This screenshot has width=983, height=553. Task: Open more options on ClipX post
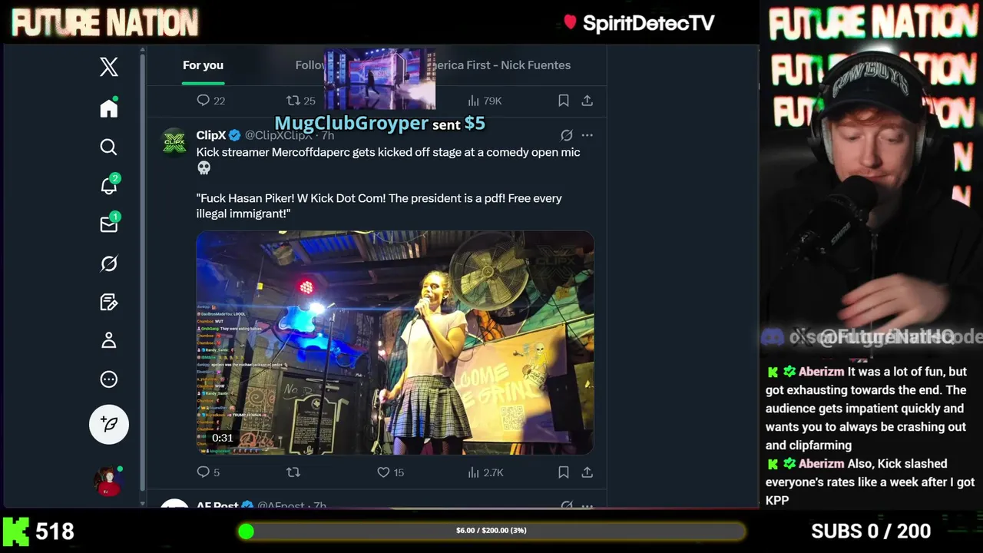[x=587, y=135]
